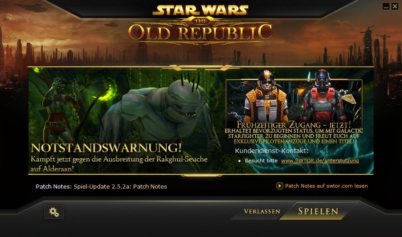Click the Kundendienst-Kontakt heading
Image resolution: width=402 pixels, height=237 pixels.
(271, 151)
